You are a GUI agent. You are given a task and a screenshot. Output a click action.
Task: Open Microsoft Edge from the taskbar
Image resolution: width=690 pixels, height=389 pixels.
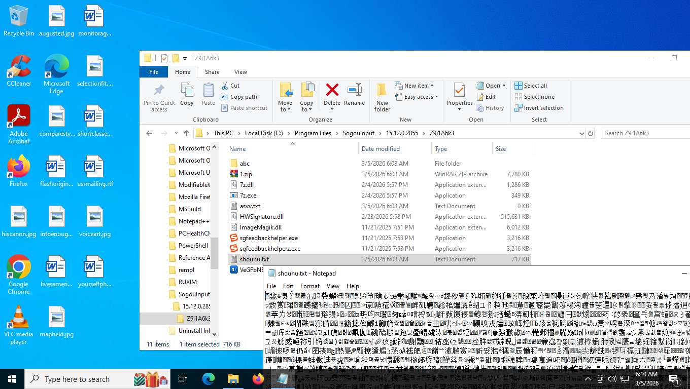point(209,379)
